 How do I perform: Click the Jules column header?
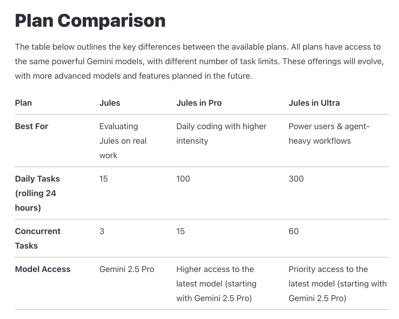[110, 103]
